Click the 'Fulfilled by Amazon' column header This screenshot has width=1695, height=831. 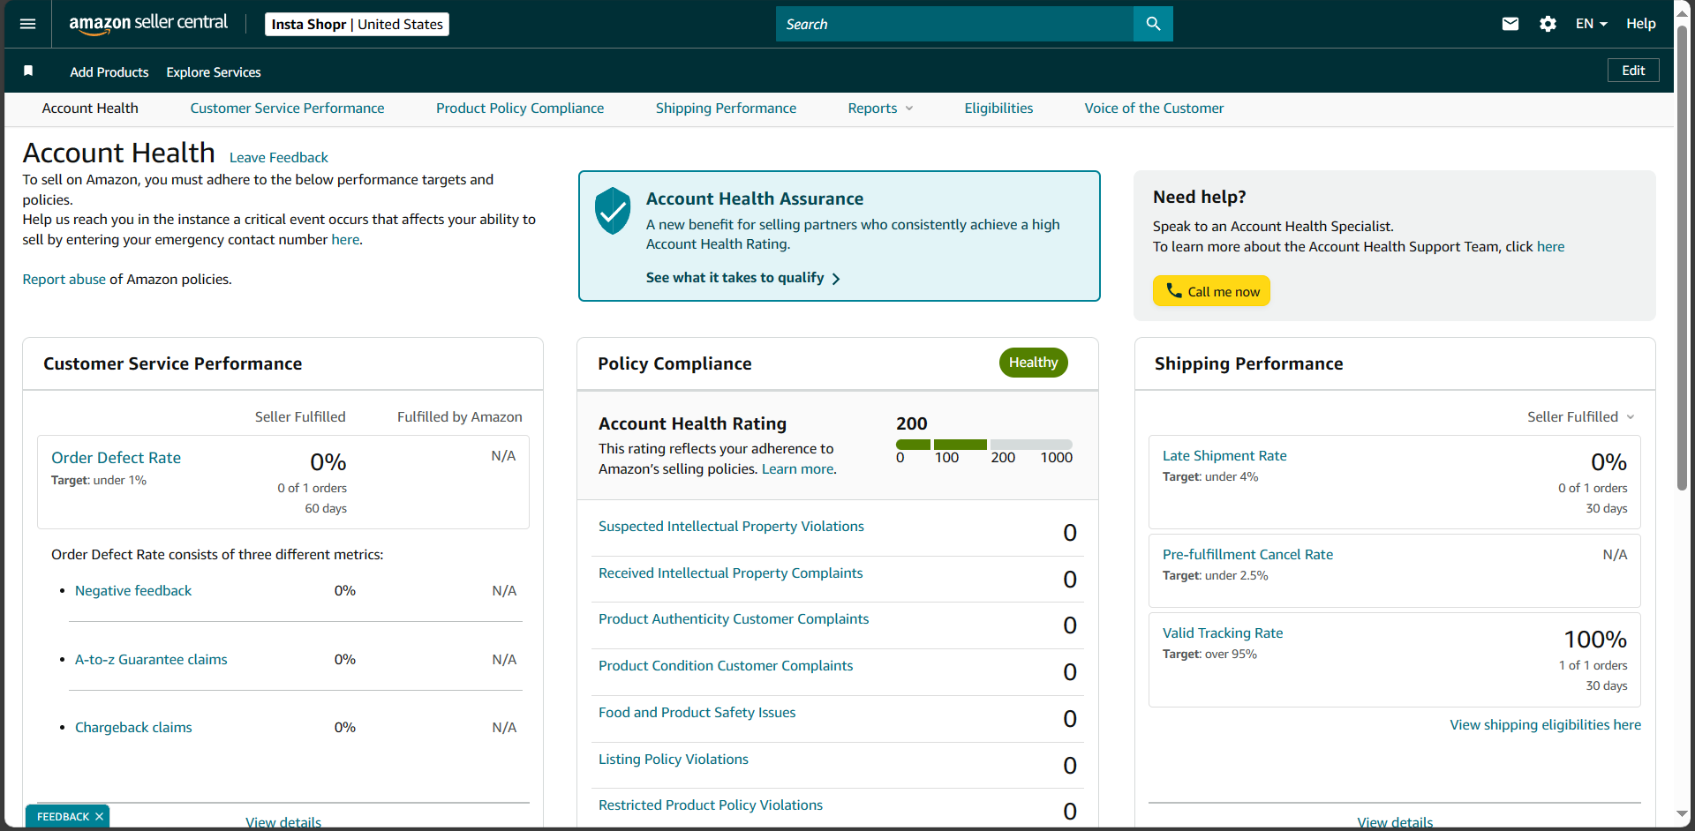(x=459, y=417)
